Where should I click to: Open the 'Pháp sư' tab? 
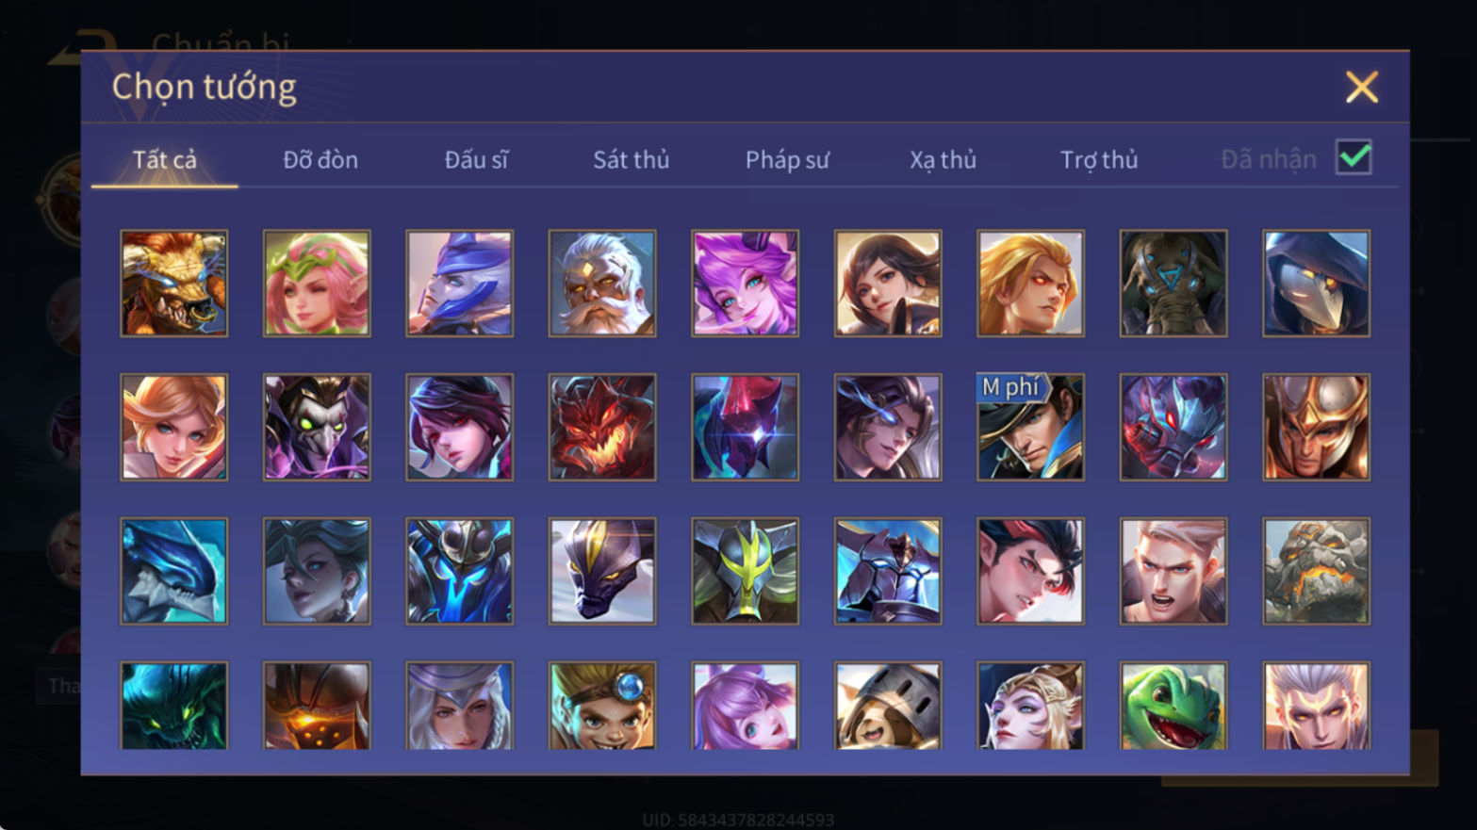coord(787,160)
